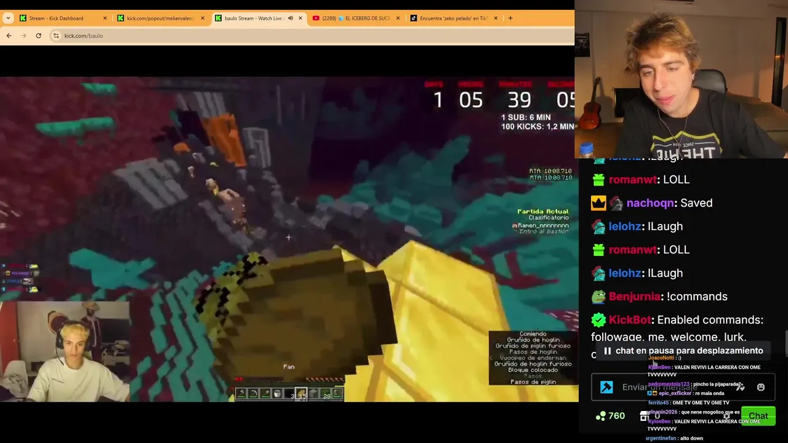The width and height of the screenshot is (788, 443).
Task: Click Benjurnia's frog badge icon
Action: pyautogui.click(x=598, y=297)
